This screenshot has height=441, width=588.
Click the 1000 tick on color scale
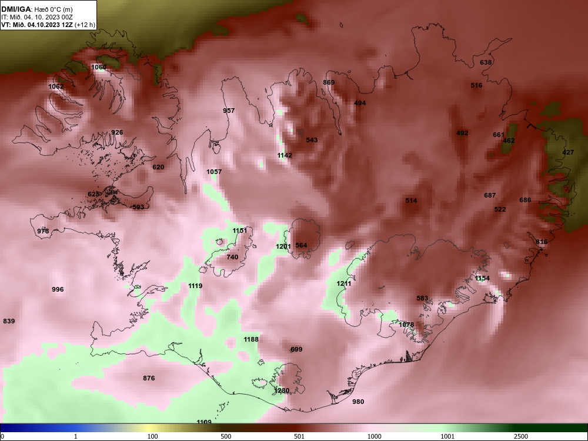pyautogui.click(x=374, y=436)
